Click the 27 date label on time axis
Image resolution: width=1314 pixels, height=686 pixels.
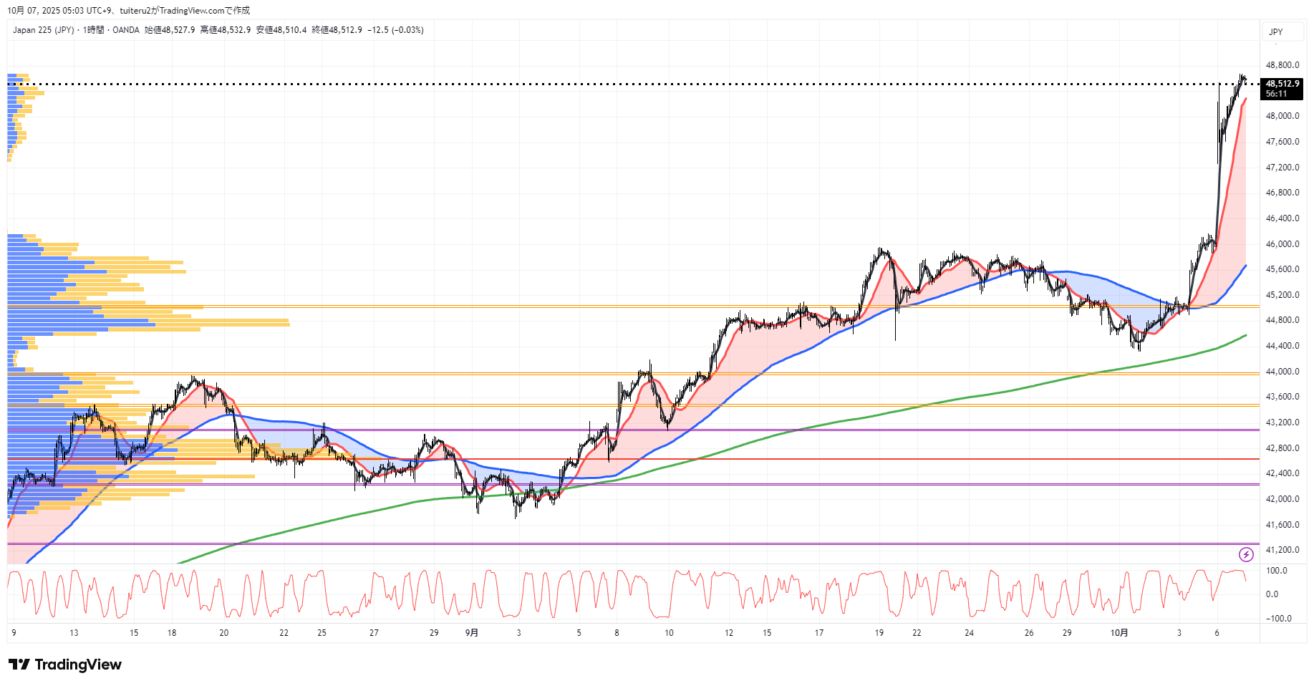[374, 633]
